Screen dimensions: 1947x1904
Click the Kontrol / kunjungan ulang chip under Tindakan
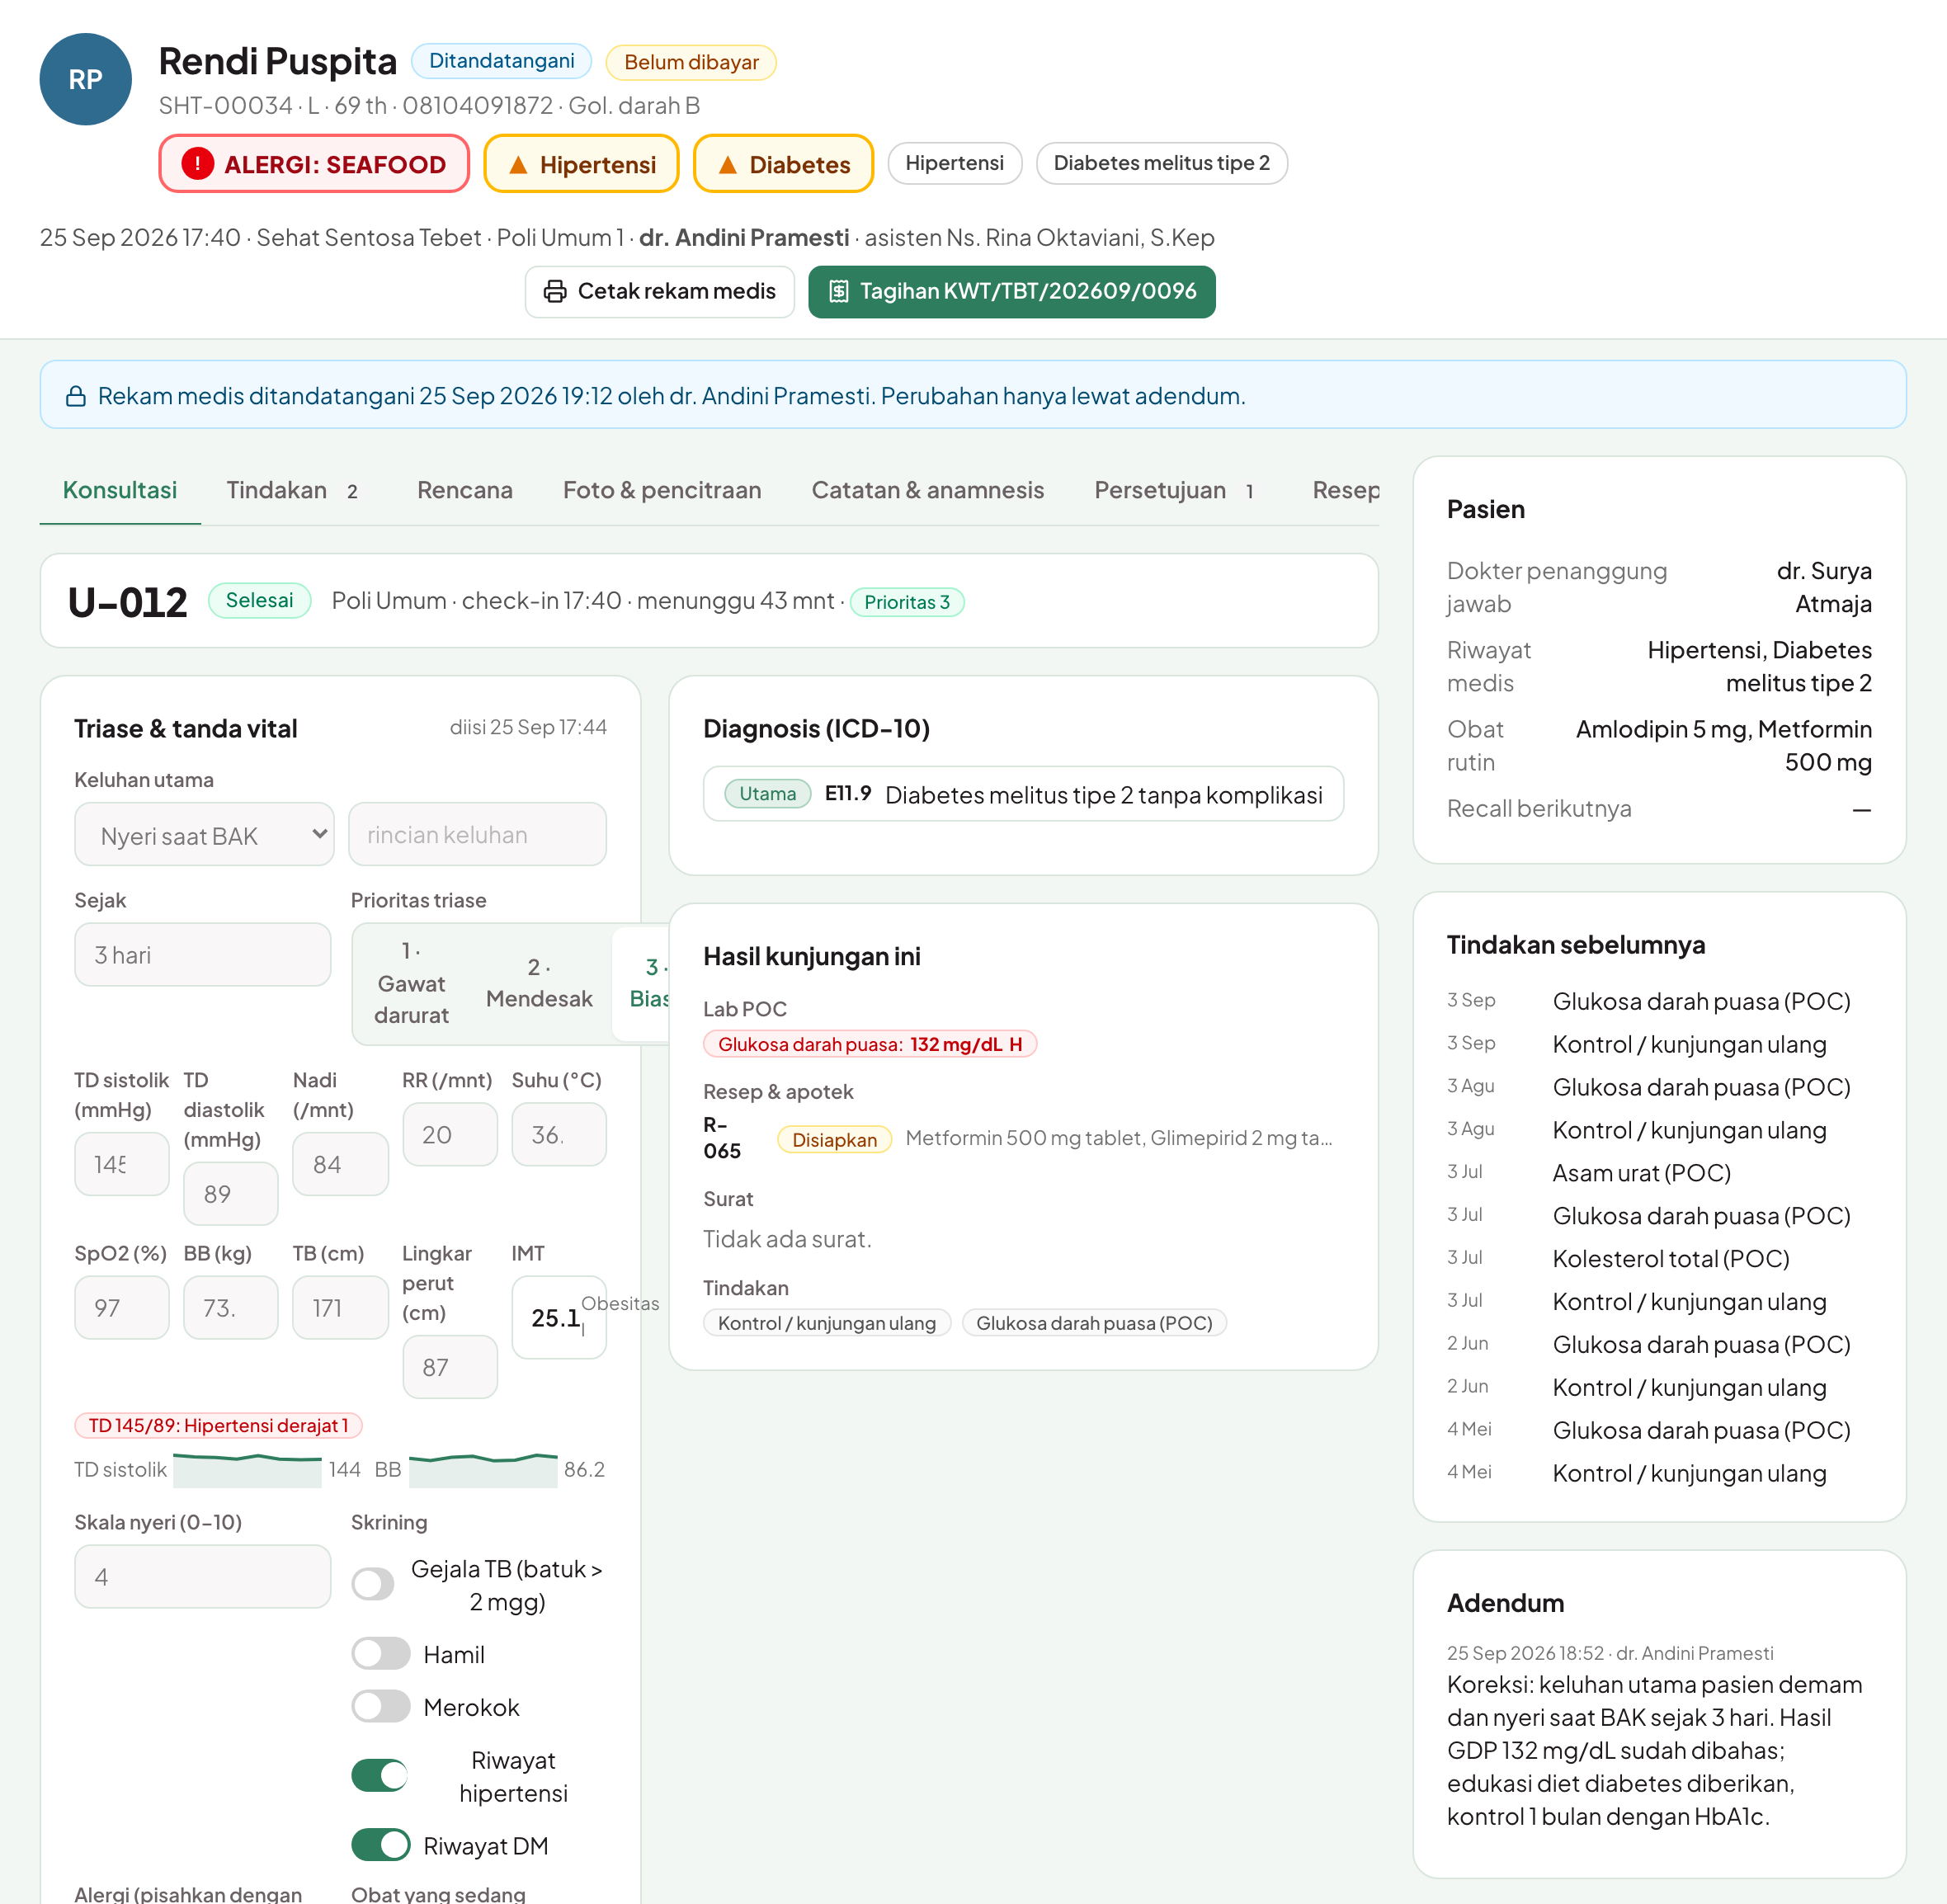pyautogui.click(x=827, y=1322)
